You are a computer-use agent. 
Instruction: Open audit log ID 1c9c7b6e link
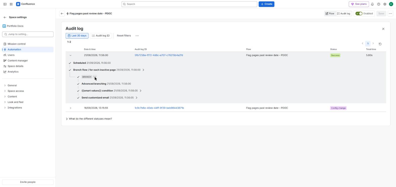tap(159, 108)
